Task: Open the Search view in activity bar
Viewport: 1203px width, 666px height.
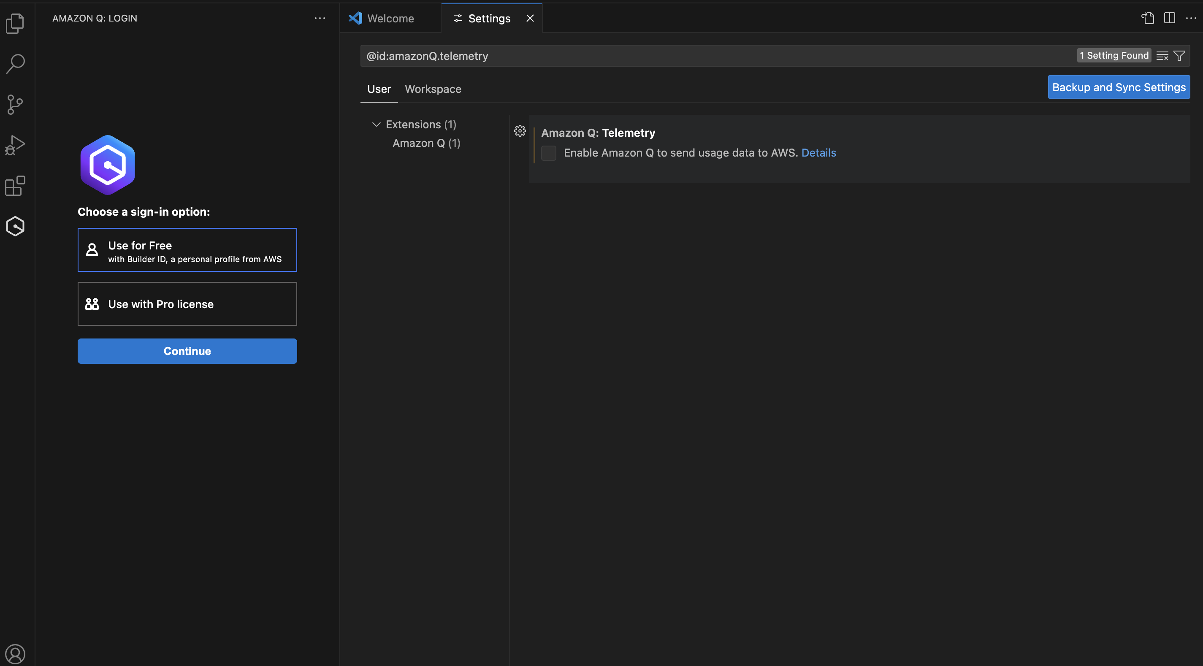Action: (x=16, y=64)
